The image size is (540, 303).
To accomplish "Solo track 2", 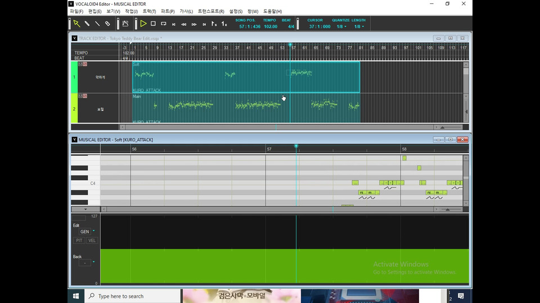I will (x=85, y=96).
